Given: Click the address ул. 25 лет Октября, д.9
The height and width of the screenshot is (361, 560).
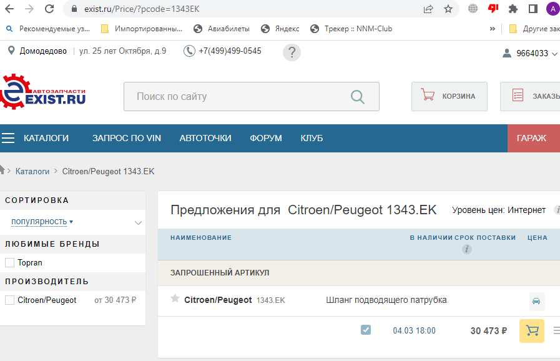Looking at the screenshot, I should (x=122, y=51).
